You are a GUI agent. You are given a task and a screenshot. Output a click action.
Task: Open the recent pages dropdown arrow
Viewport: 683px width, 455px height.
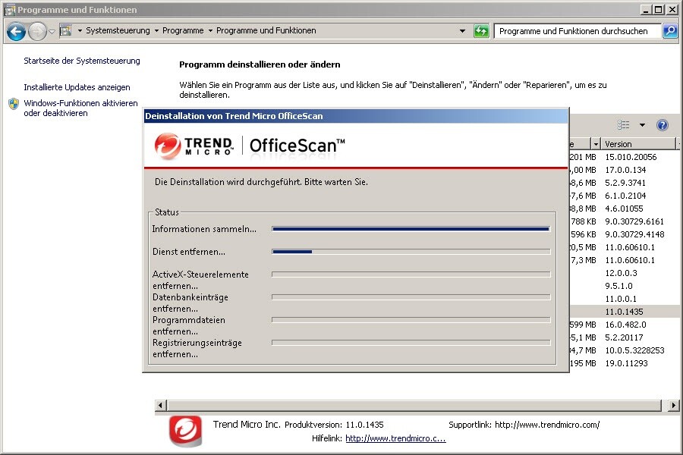tap(52, 31)
